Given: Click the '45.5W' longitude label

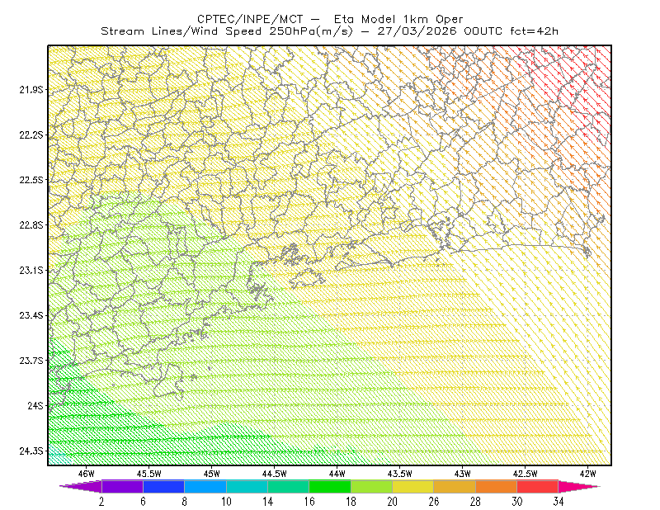Looking at the screenshot, I should pyautogui.click(x=149, y=474).
